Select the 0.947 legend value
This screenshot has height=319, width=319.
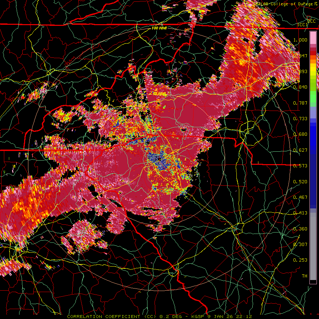pos(300,56)
